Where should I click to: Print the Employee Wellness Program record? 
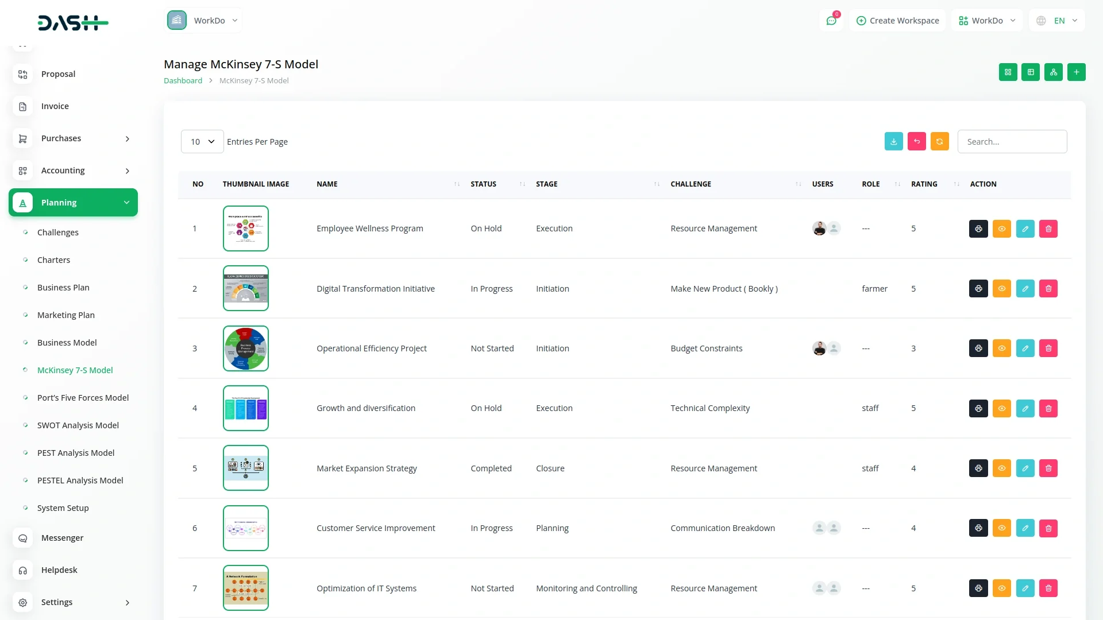978,229
